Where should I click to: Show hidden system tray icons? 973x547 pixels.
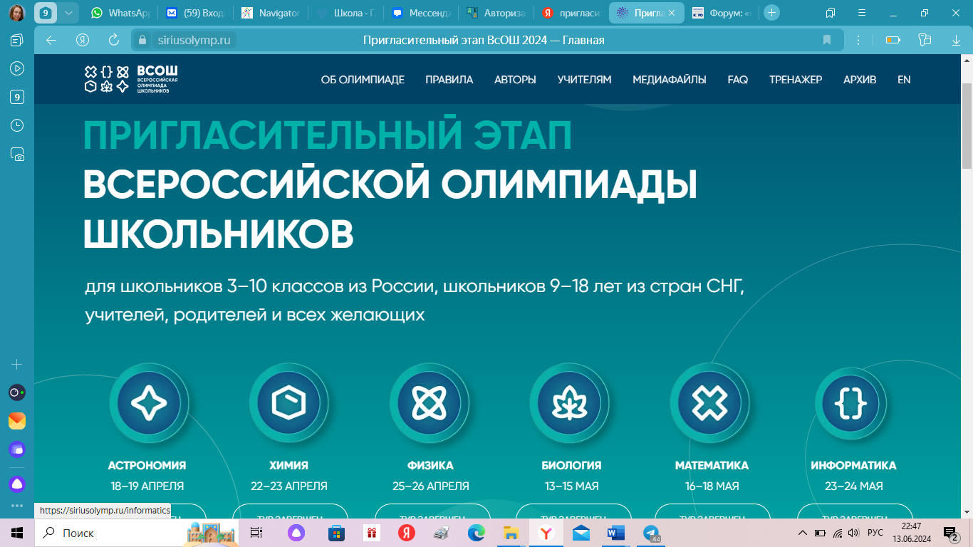[x=803, y=533]
